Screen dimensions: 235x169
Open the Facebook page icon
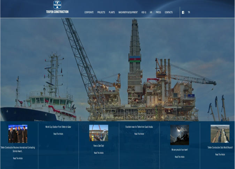tap(183, 12)
